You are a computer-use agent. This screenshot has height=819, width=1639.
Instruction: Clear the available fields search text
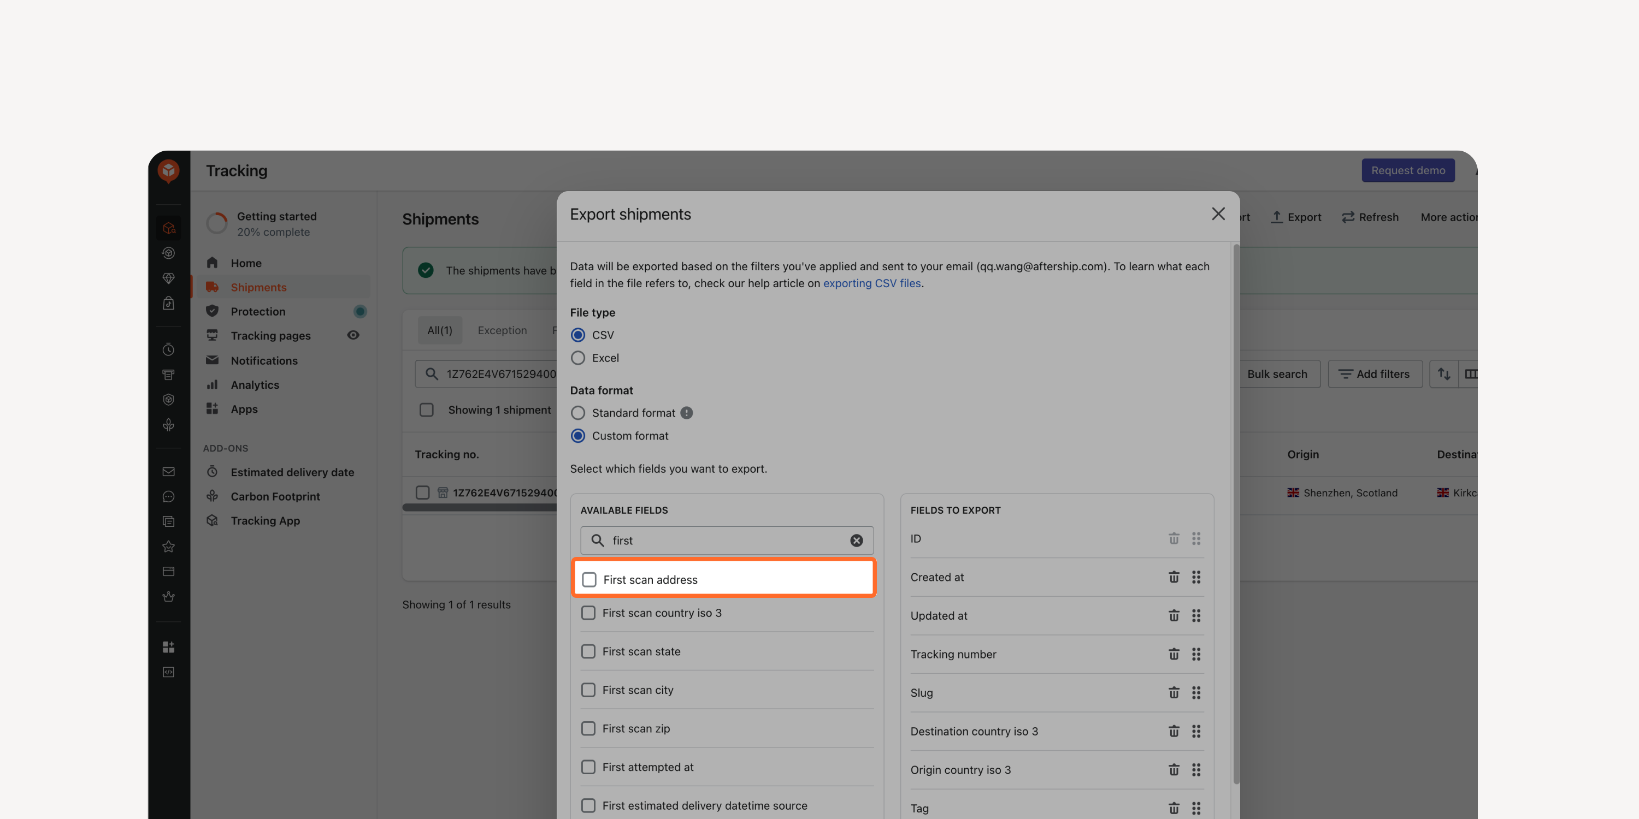[857, 541]
